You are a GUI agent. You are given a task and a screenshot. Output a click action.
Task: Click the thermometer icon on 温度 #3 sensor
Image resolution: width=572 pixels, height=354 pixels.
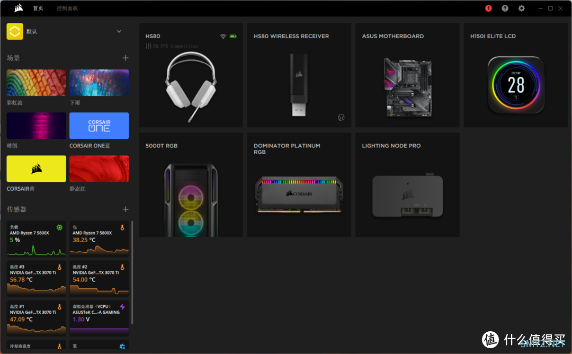click(59, 267)
